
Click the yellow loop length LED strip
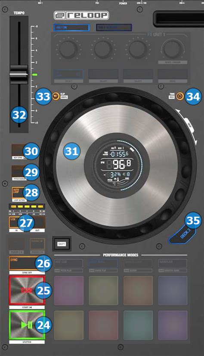tap(27, 206)
